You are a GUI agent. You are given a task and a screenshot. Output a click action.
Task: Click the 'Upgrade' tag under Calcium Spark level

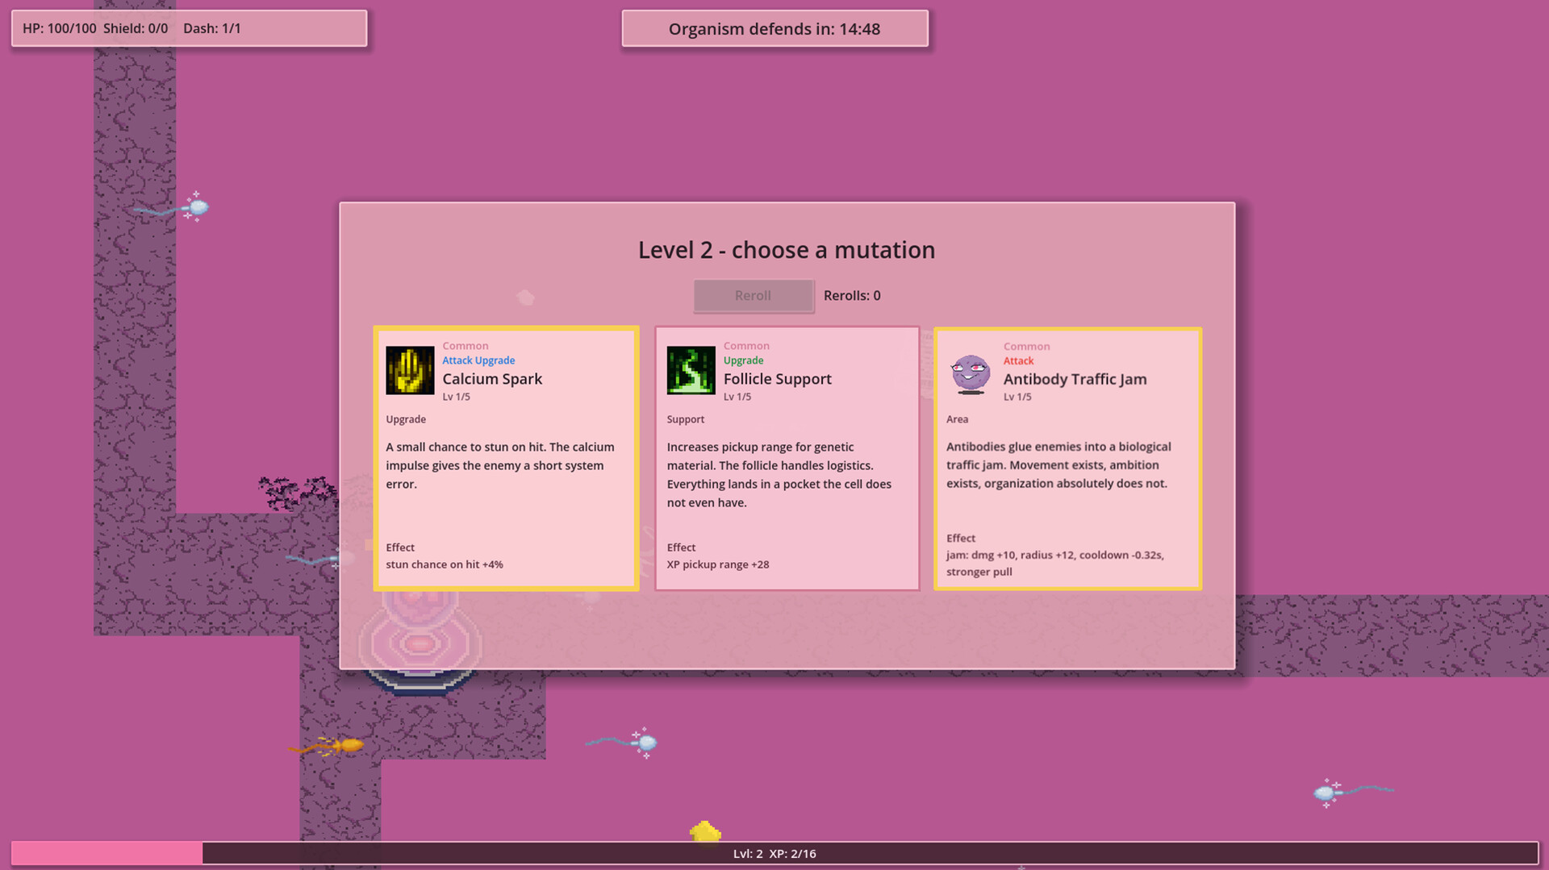(x=406, y=419)
